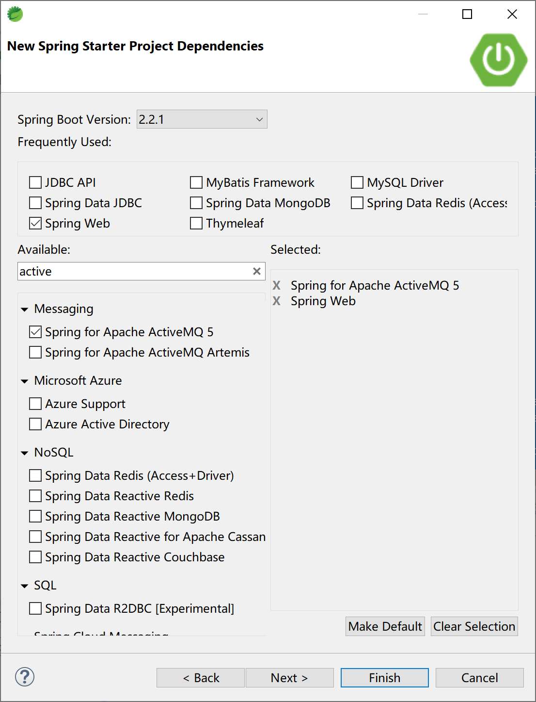
Task: Click the 'Frequently Used:' label
Action: pos(64,142)
